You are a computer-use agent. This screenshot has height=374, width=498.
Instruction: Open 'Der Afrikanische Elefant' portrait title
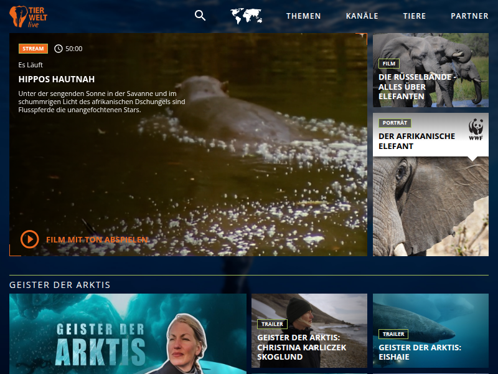pos(416,141)
